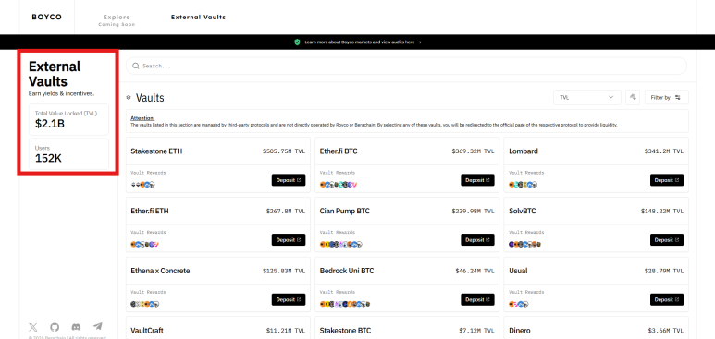Screen dimensions: 715x339
Task: Open the GitHub icon in sidebar footer
Action: [x=55, y=327]
